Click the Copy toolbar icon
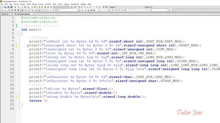The image size is (220, 123). [x=25, y=7]
